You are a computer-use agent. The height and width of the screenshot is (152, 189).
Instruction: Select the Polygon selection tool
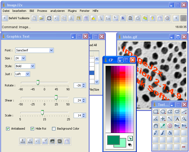click(170, 112)
